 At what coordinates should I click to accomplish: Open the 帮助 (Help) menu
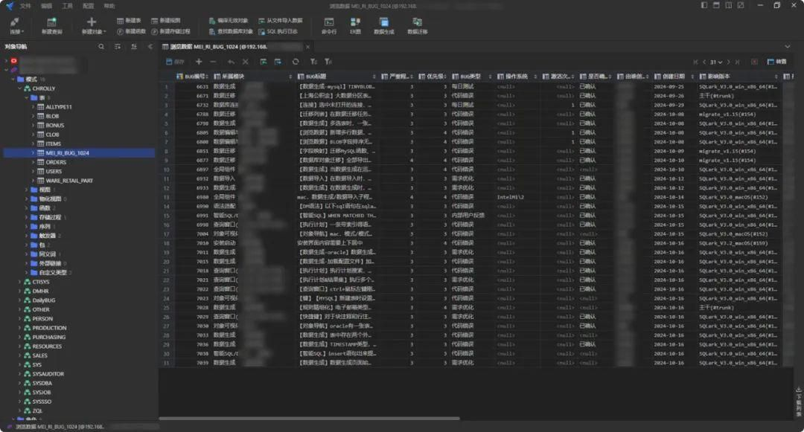109,6
